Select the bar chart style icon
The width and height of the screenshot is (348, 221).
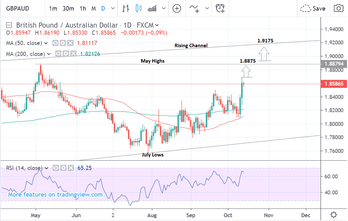click(x=126, y=9)
